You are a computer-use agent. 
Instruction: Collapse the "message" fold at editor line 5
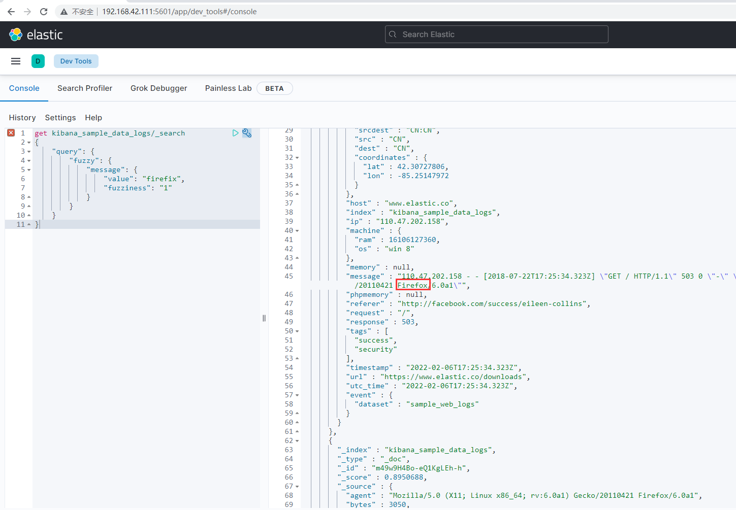pyautogui.click(x=29, y=170)
